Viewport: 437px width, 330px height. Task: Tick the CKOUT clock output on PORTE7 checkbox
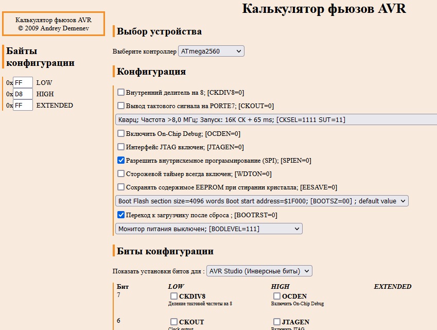pos(120,106)
